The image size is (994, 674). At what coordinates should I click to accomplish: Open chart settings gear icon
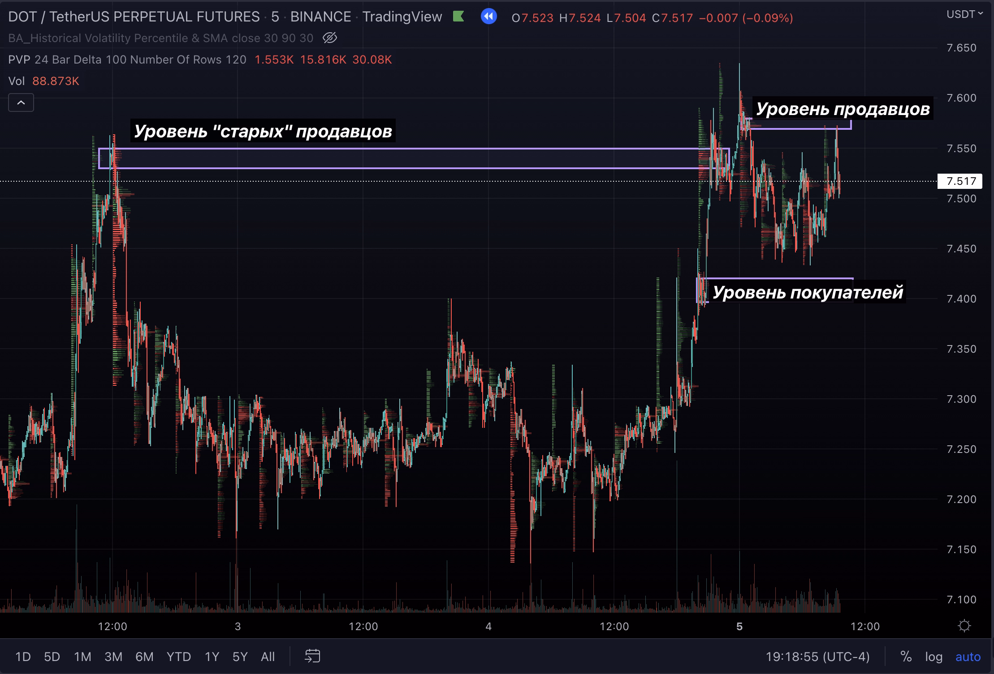pyautogui.click(x=964, y=626)
